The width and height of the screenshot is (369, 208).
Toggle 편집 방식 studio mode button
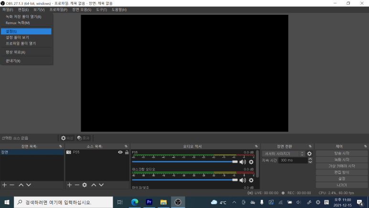(x=342, y=173)
